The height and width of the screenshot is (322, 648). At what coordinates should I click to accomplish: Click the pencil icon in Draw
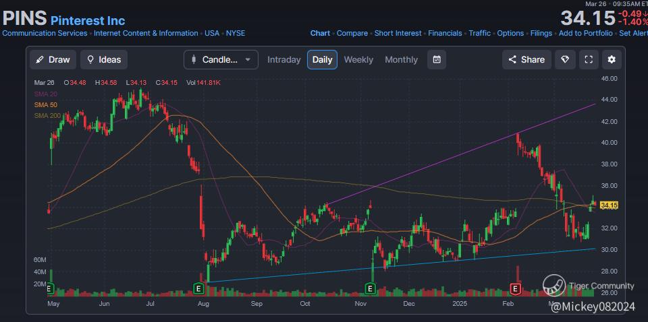click(40, 60)
